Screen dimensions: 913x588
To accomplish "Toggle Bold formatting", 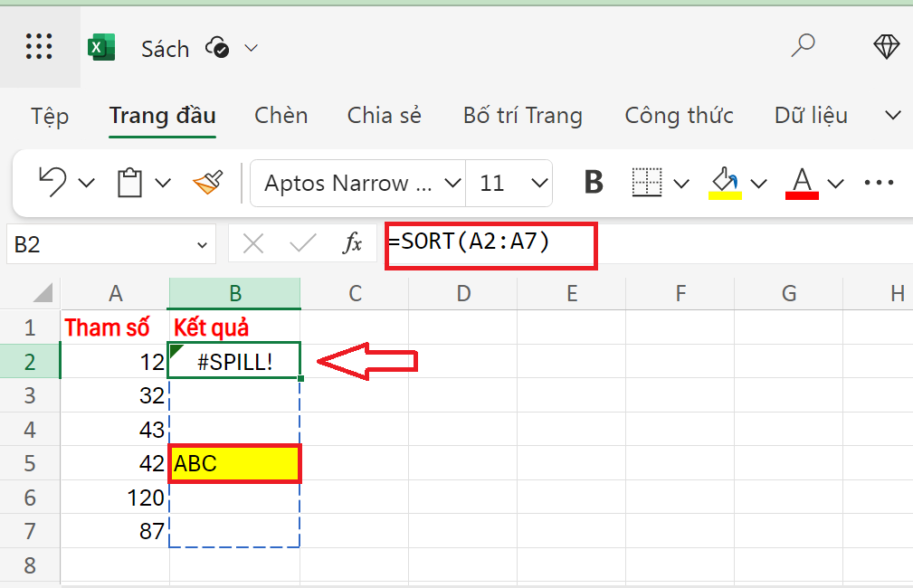I will click(x=594, y=182).
